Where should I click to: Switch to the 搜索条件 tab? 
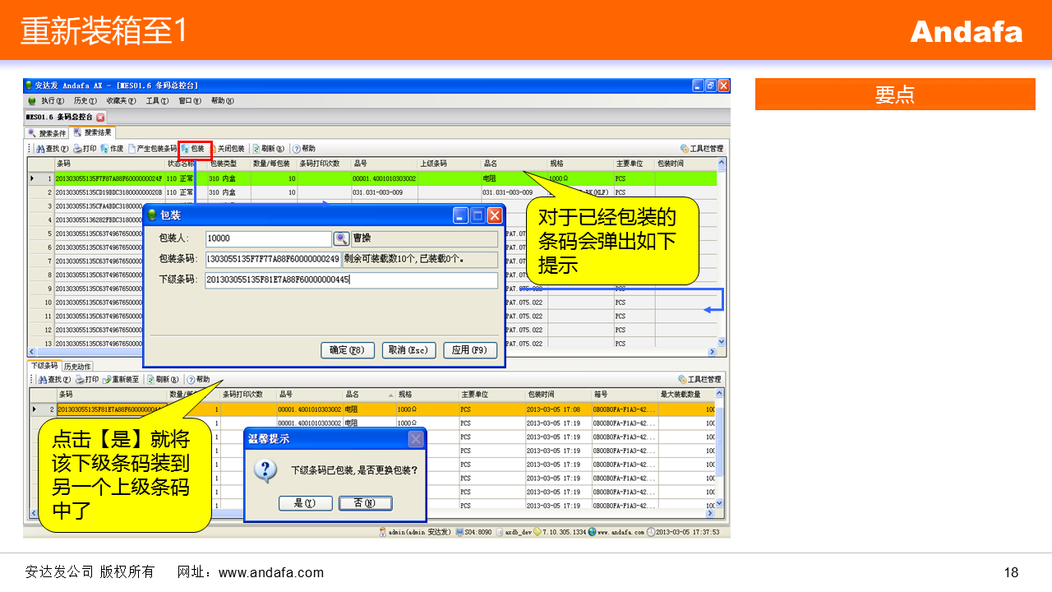click(48, 132)
